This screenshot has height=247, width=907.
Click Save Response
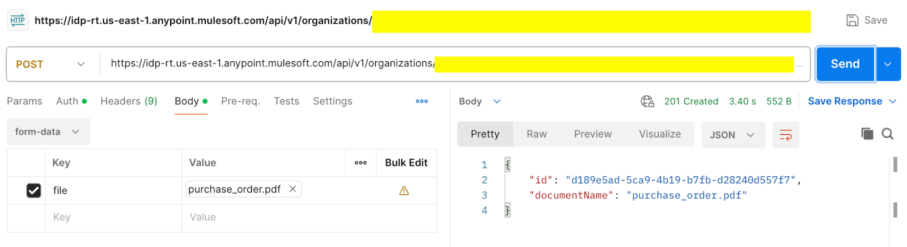tap(845, 101)
